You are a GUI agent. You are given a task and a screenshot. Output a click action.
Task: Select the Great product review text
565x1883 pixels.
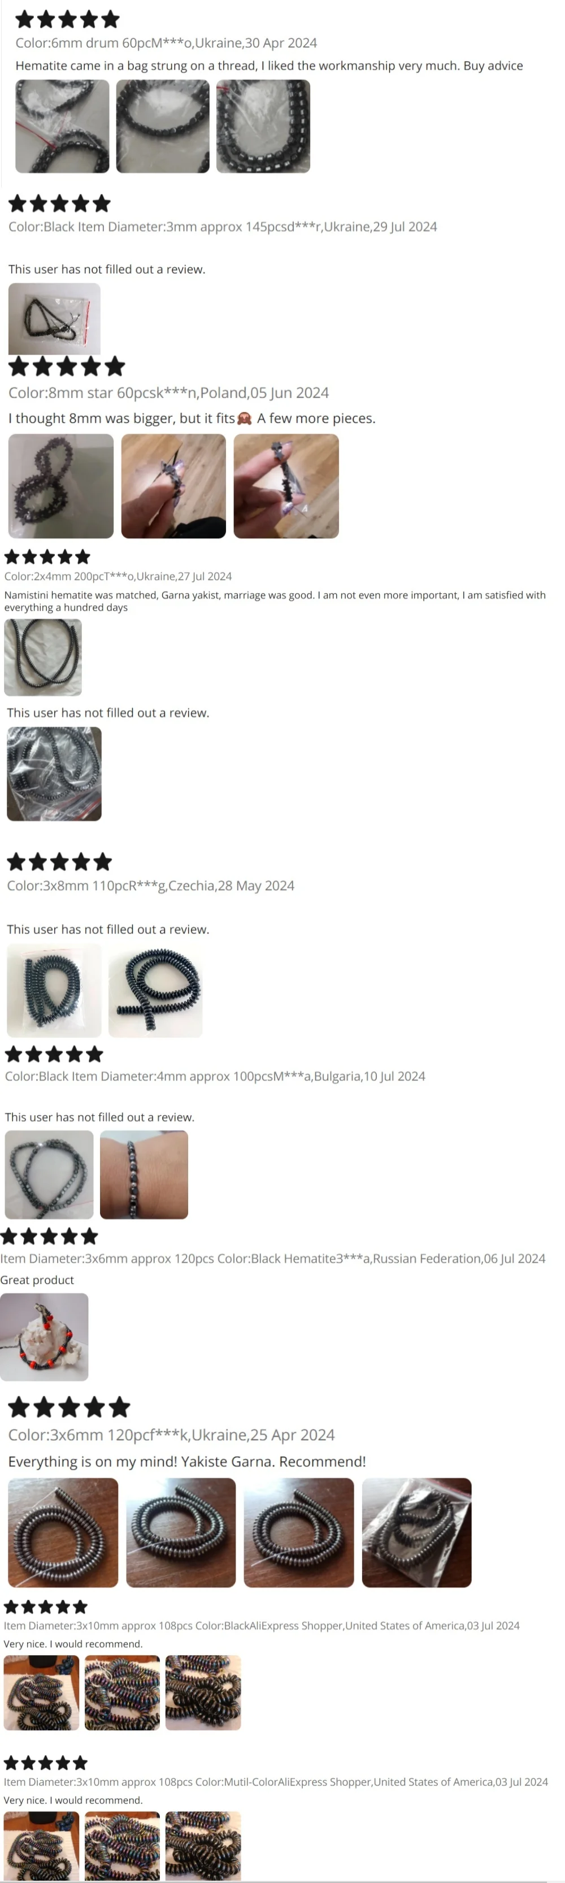click(x=37, y=1280)
